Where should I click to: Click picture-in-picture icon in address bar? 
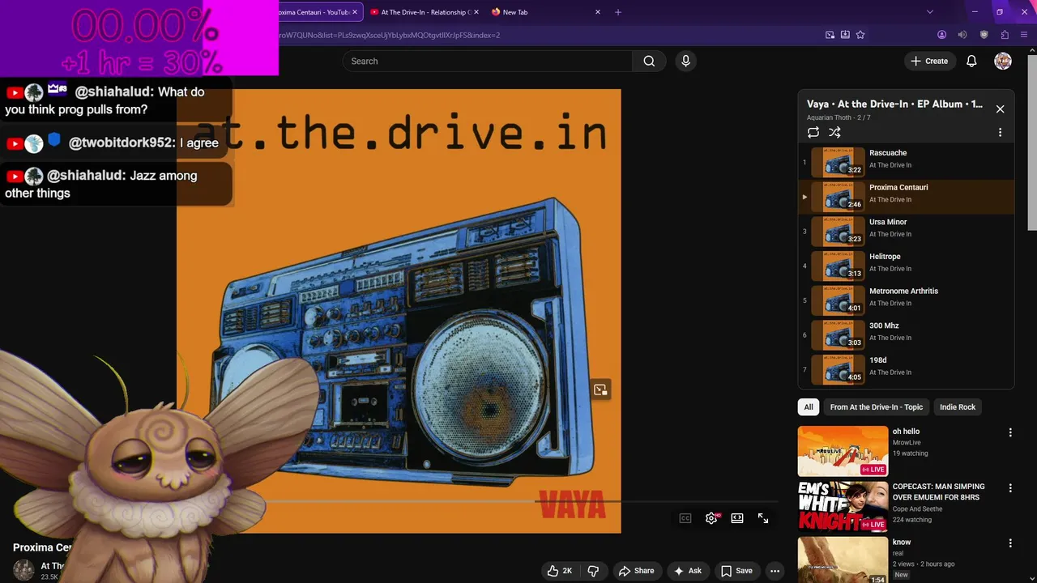click(x=830, y=35)
